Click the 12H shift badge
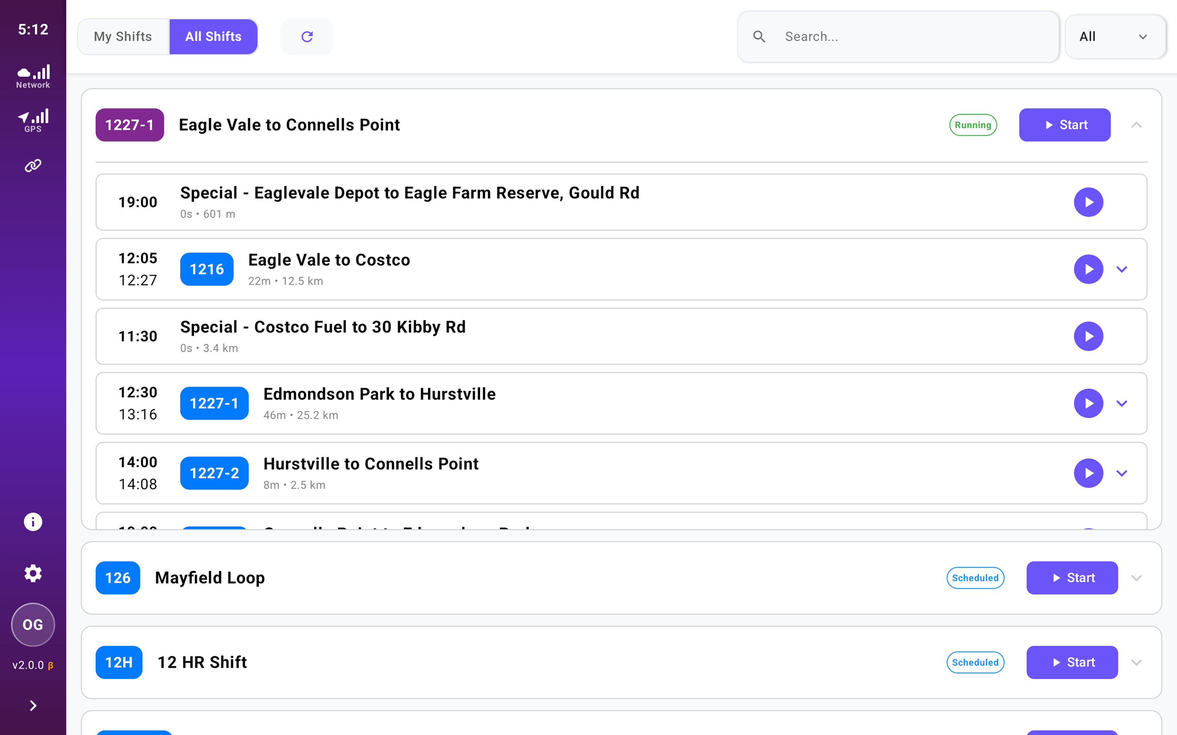 click(119, 663)
